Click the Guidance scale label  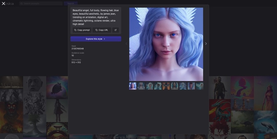pyautogui.click(x=78, y=53)
